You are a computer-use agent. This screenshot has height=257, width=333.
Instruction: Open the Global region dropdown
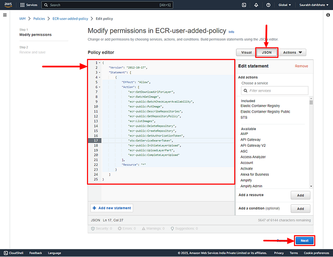(284, 5)
